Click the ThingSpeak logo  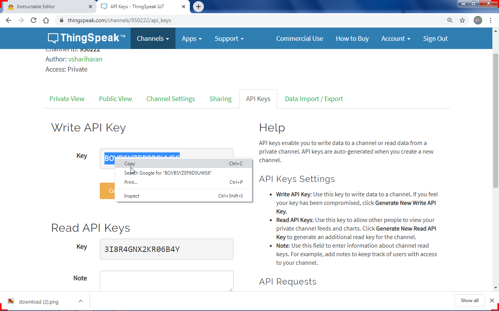point(87,38)
